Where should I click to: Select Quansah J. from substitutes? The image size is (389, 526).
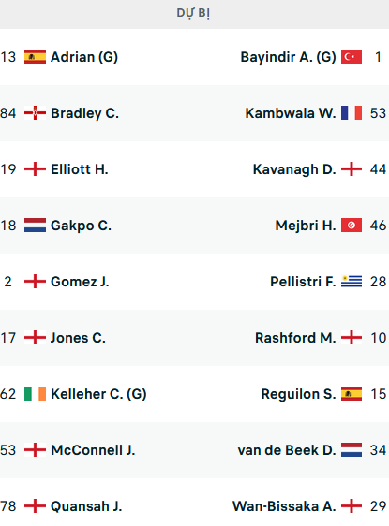(86, 506)
